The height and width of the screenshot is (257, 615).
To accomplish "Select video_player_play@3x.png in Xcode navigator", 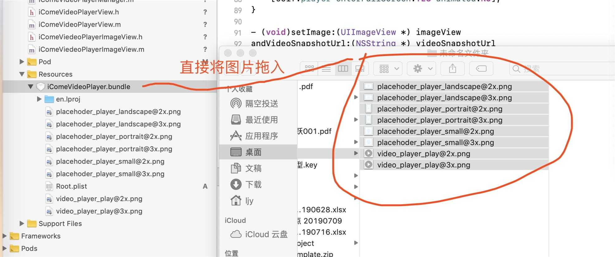I will (x=99, y=211).
